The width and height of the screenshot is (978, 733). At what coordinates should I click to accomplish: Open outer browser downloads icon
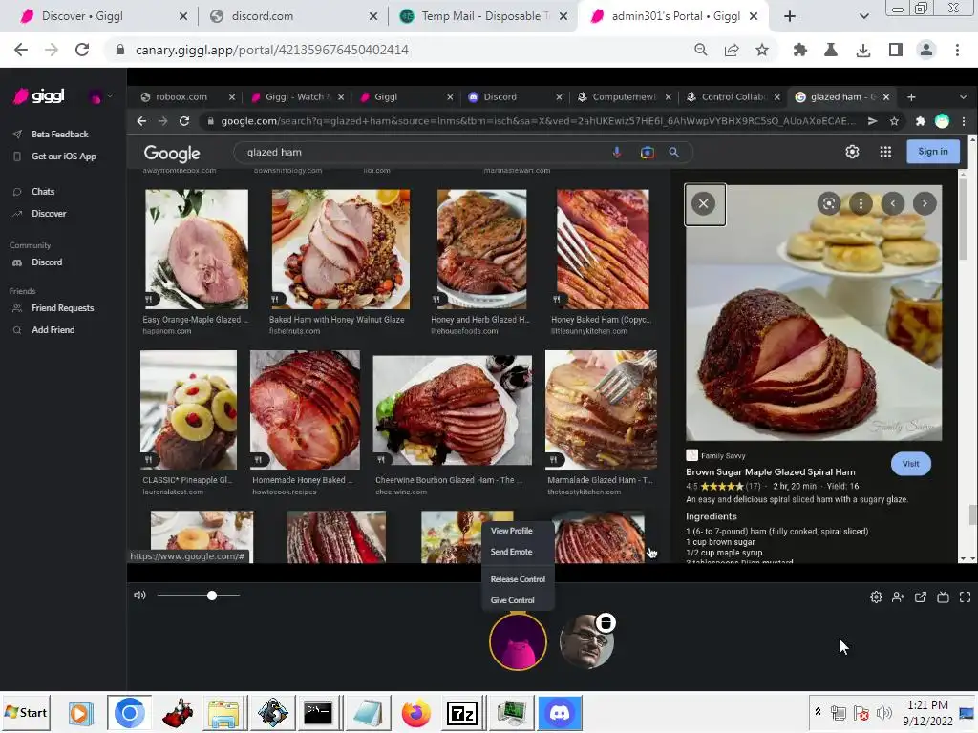[863, 50]
